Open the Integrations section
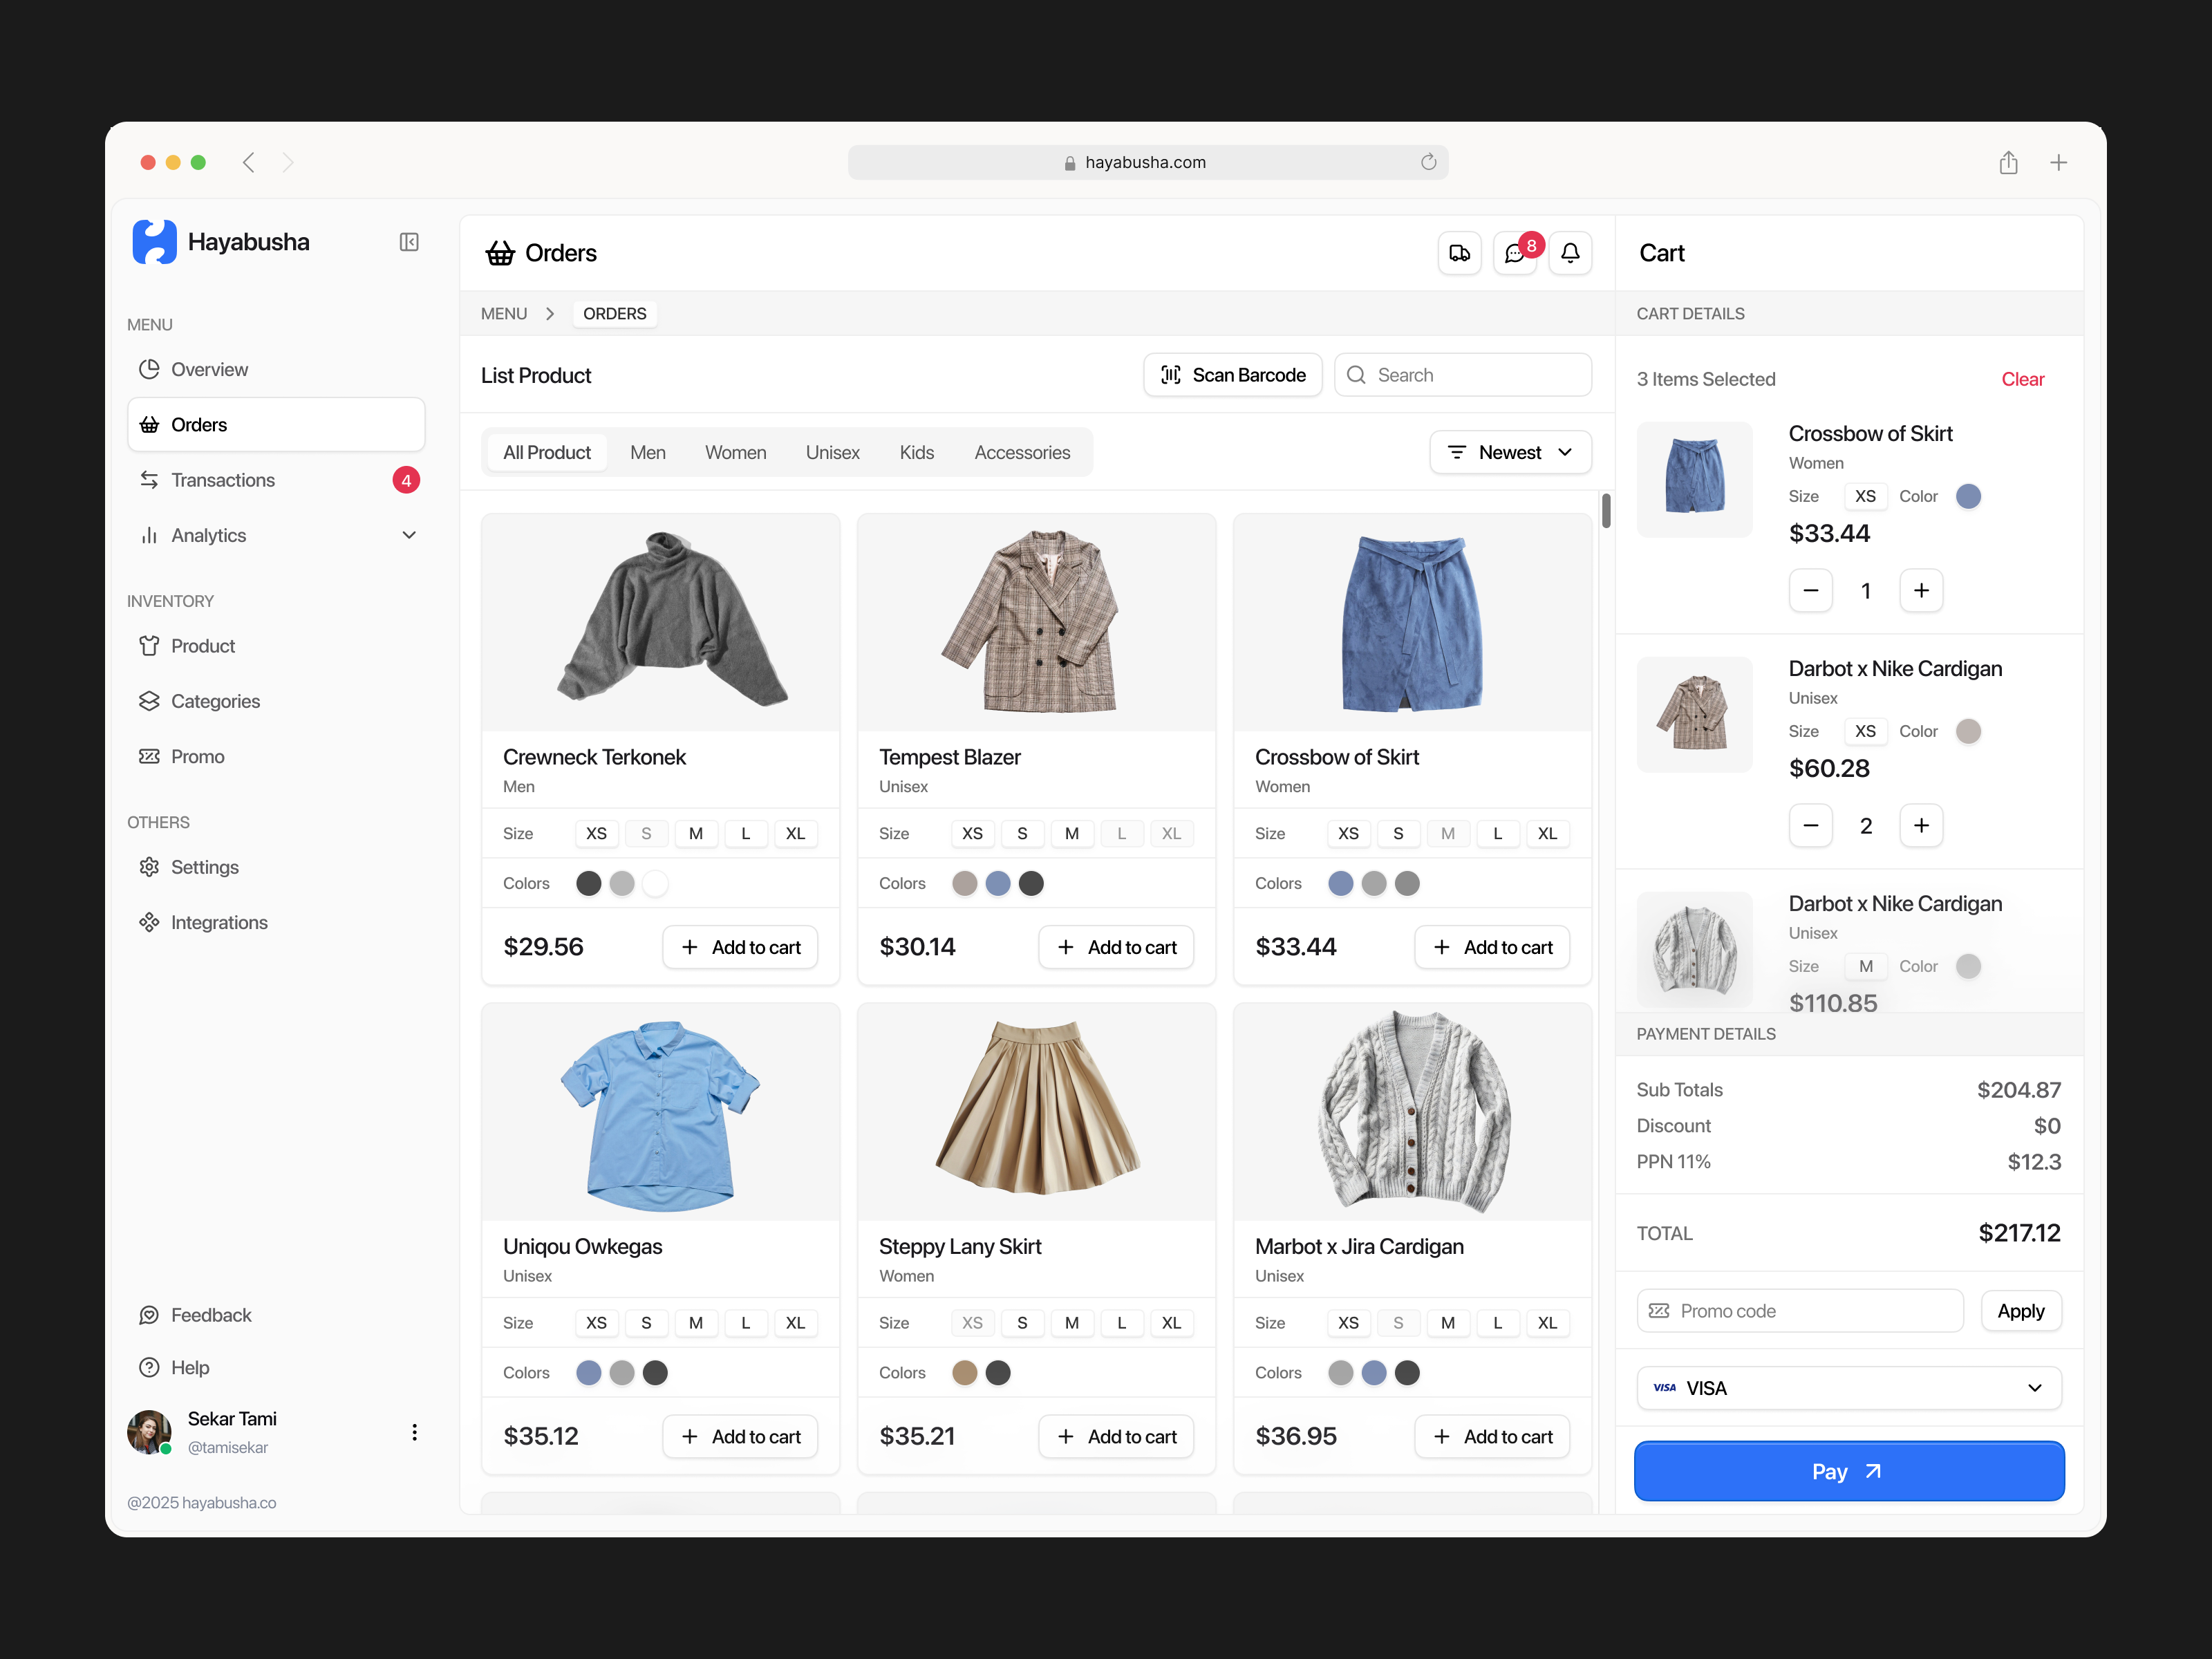Image resolution: width=2212 pixels, height=1659 pixels. click(x=218, y=922)
